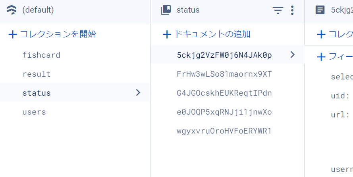353x177 pixels.
Task: Open the result collection
Action: click(37, 74)
